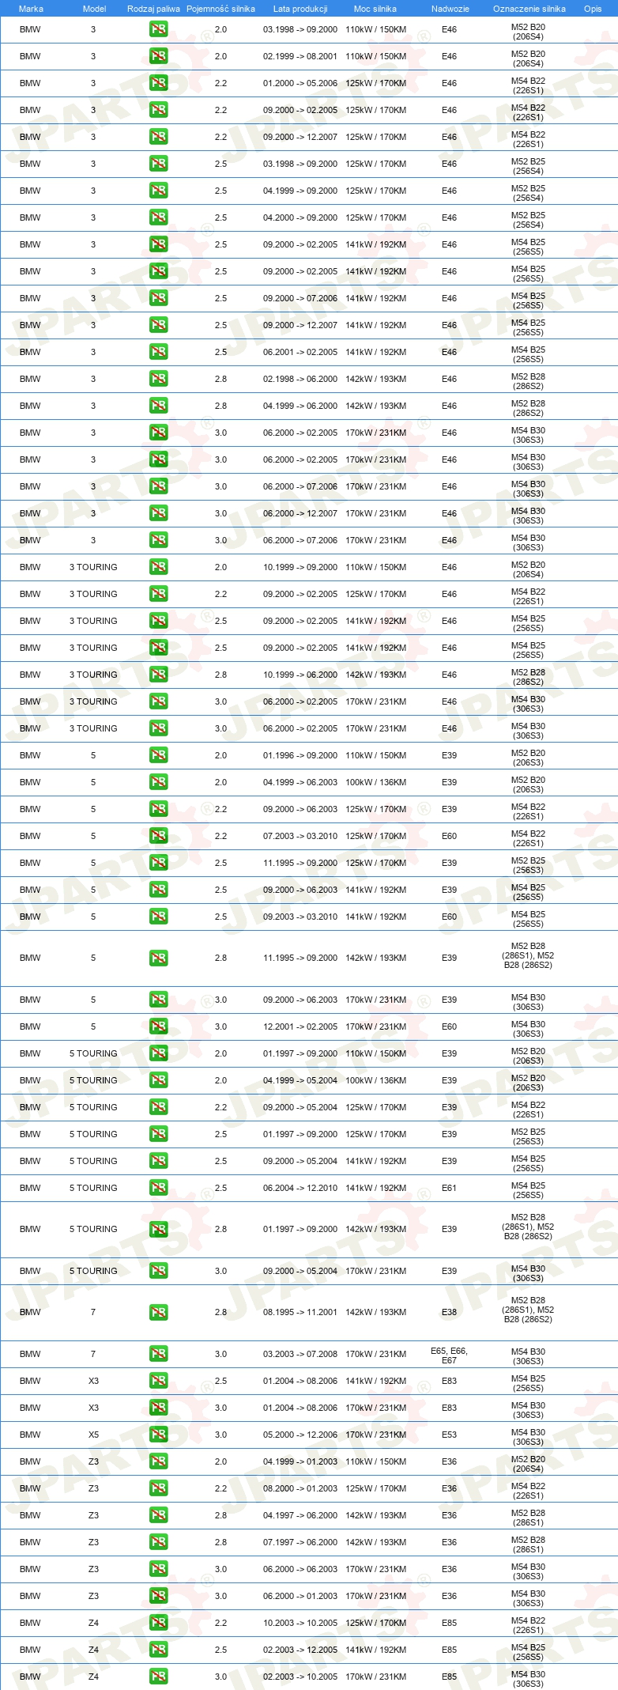Click fuel icon in 3 TOURING 2.0 row
Viewport: 618px width, 1690px height.
[158, 567]
